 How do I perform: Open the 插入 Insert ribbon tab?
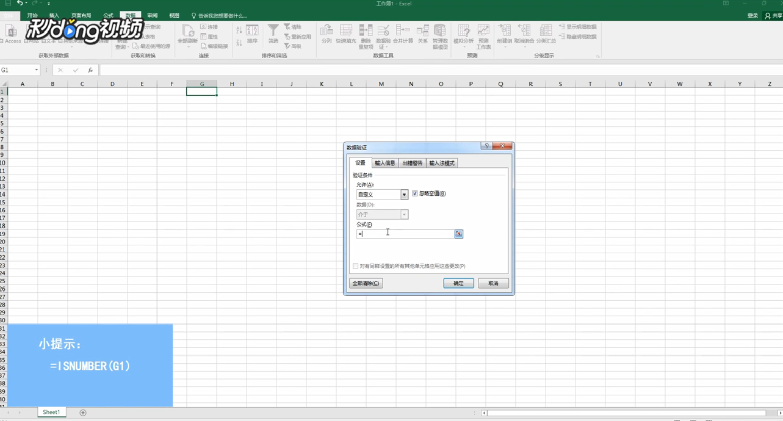point(54,16)
